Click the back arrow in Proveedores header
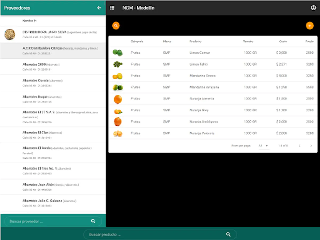 (x=99, y=8)
